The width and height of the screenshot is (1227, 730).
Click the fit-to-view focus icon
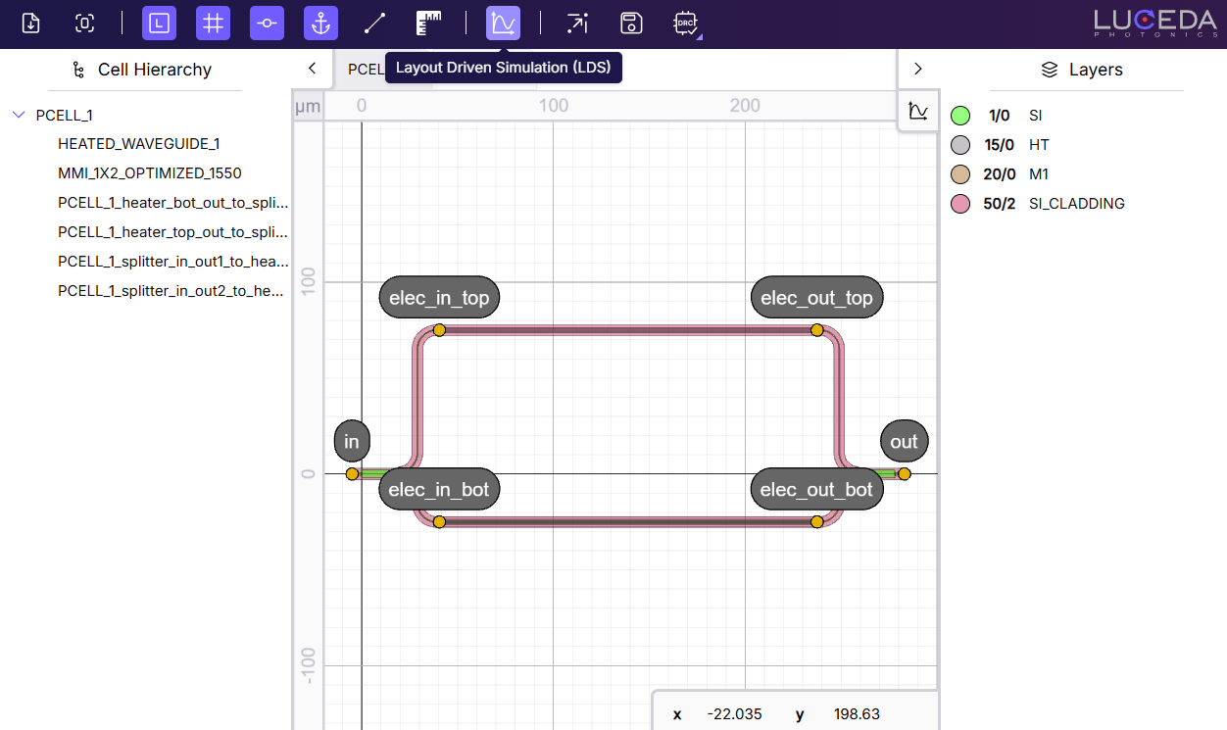pos(85,24)
